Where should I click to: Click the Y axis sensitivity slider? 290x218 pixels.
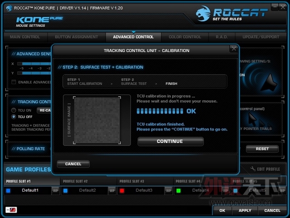(x=34, y=73)
